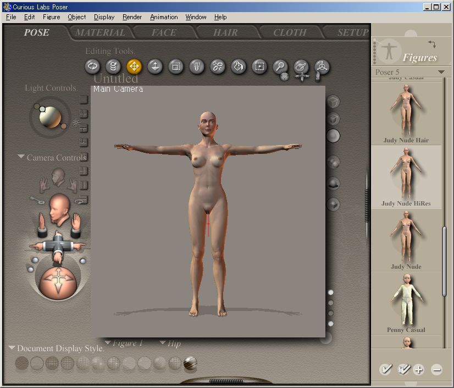454x388 pixels.
Task: Click the light properties sun icon
Action: point(76,123)
